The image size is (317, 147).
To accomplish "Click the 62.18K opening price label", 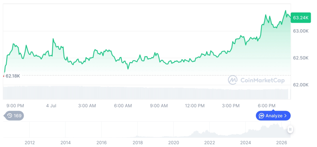I will [x=13, y=76].
